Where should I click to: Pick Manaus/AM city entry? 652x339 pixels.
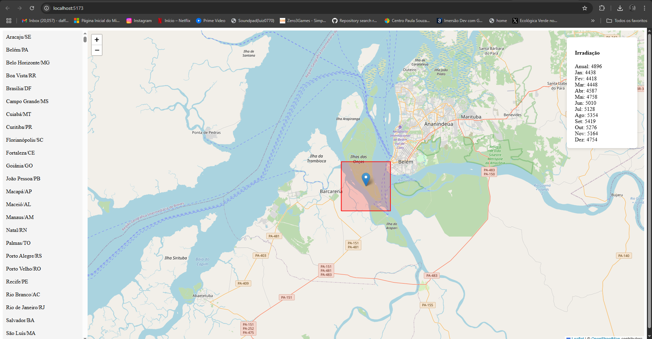click(42, 217)
